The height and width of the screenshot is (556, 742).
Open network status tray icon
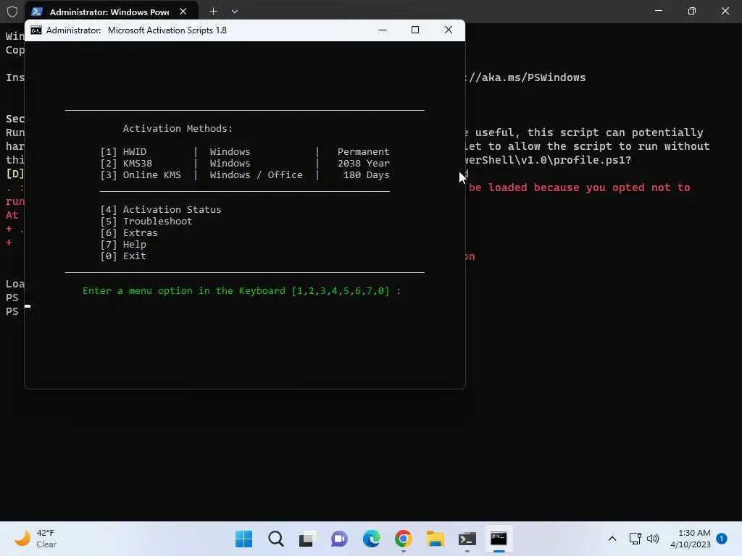point(635,539)
